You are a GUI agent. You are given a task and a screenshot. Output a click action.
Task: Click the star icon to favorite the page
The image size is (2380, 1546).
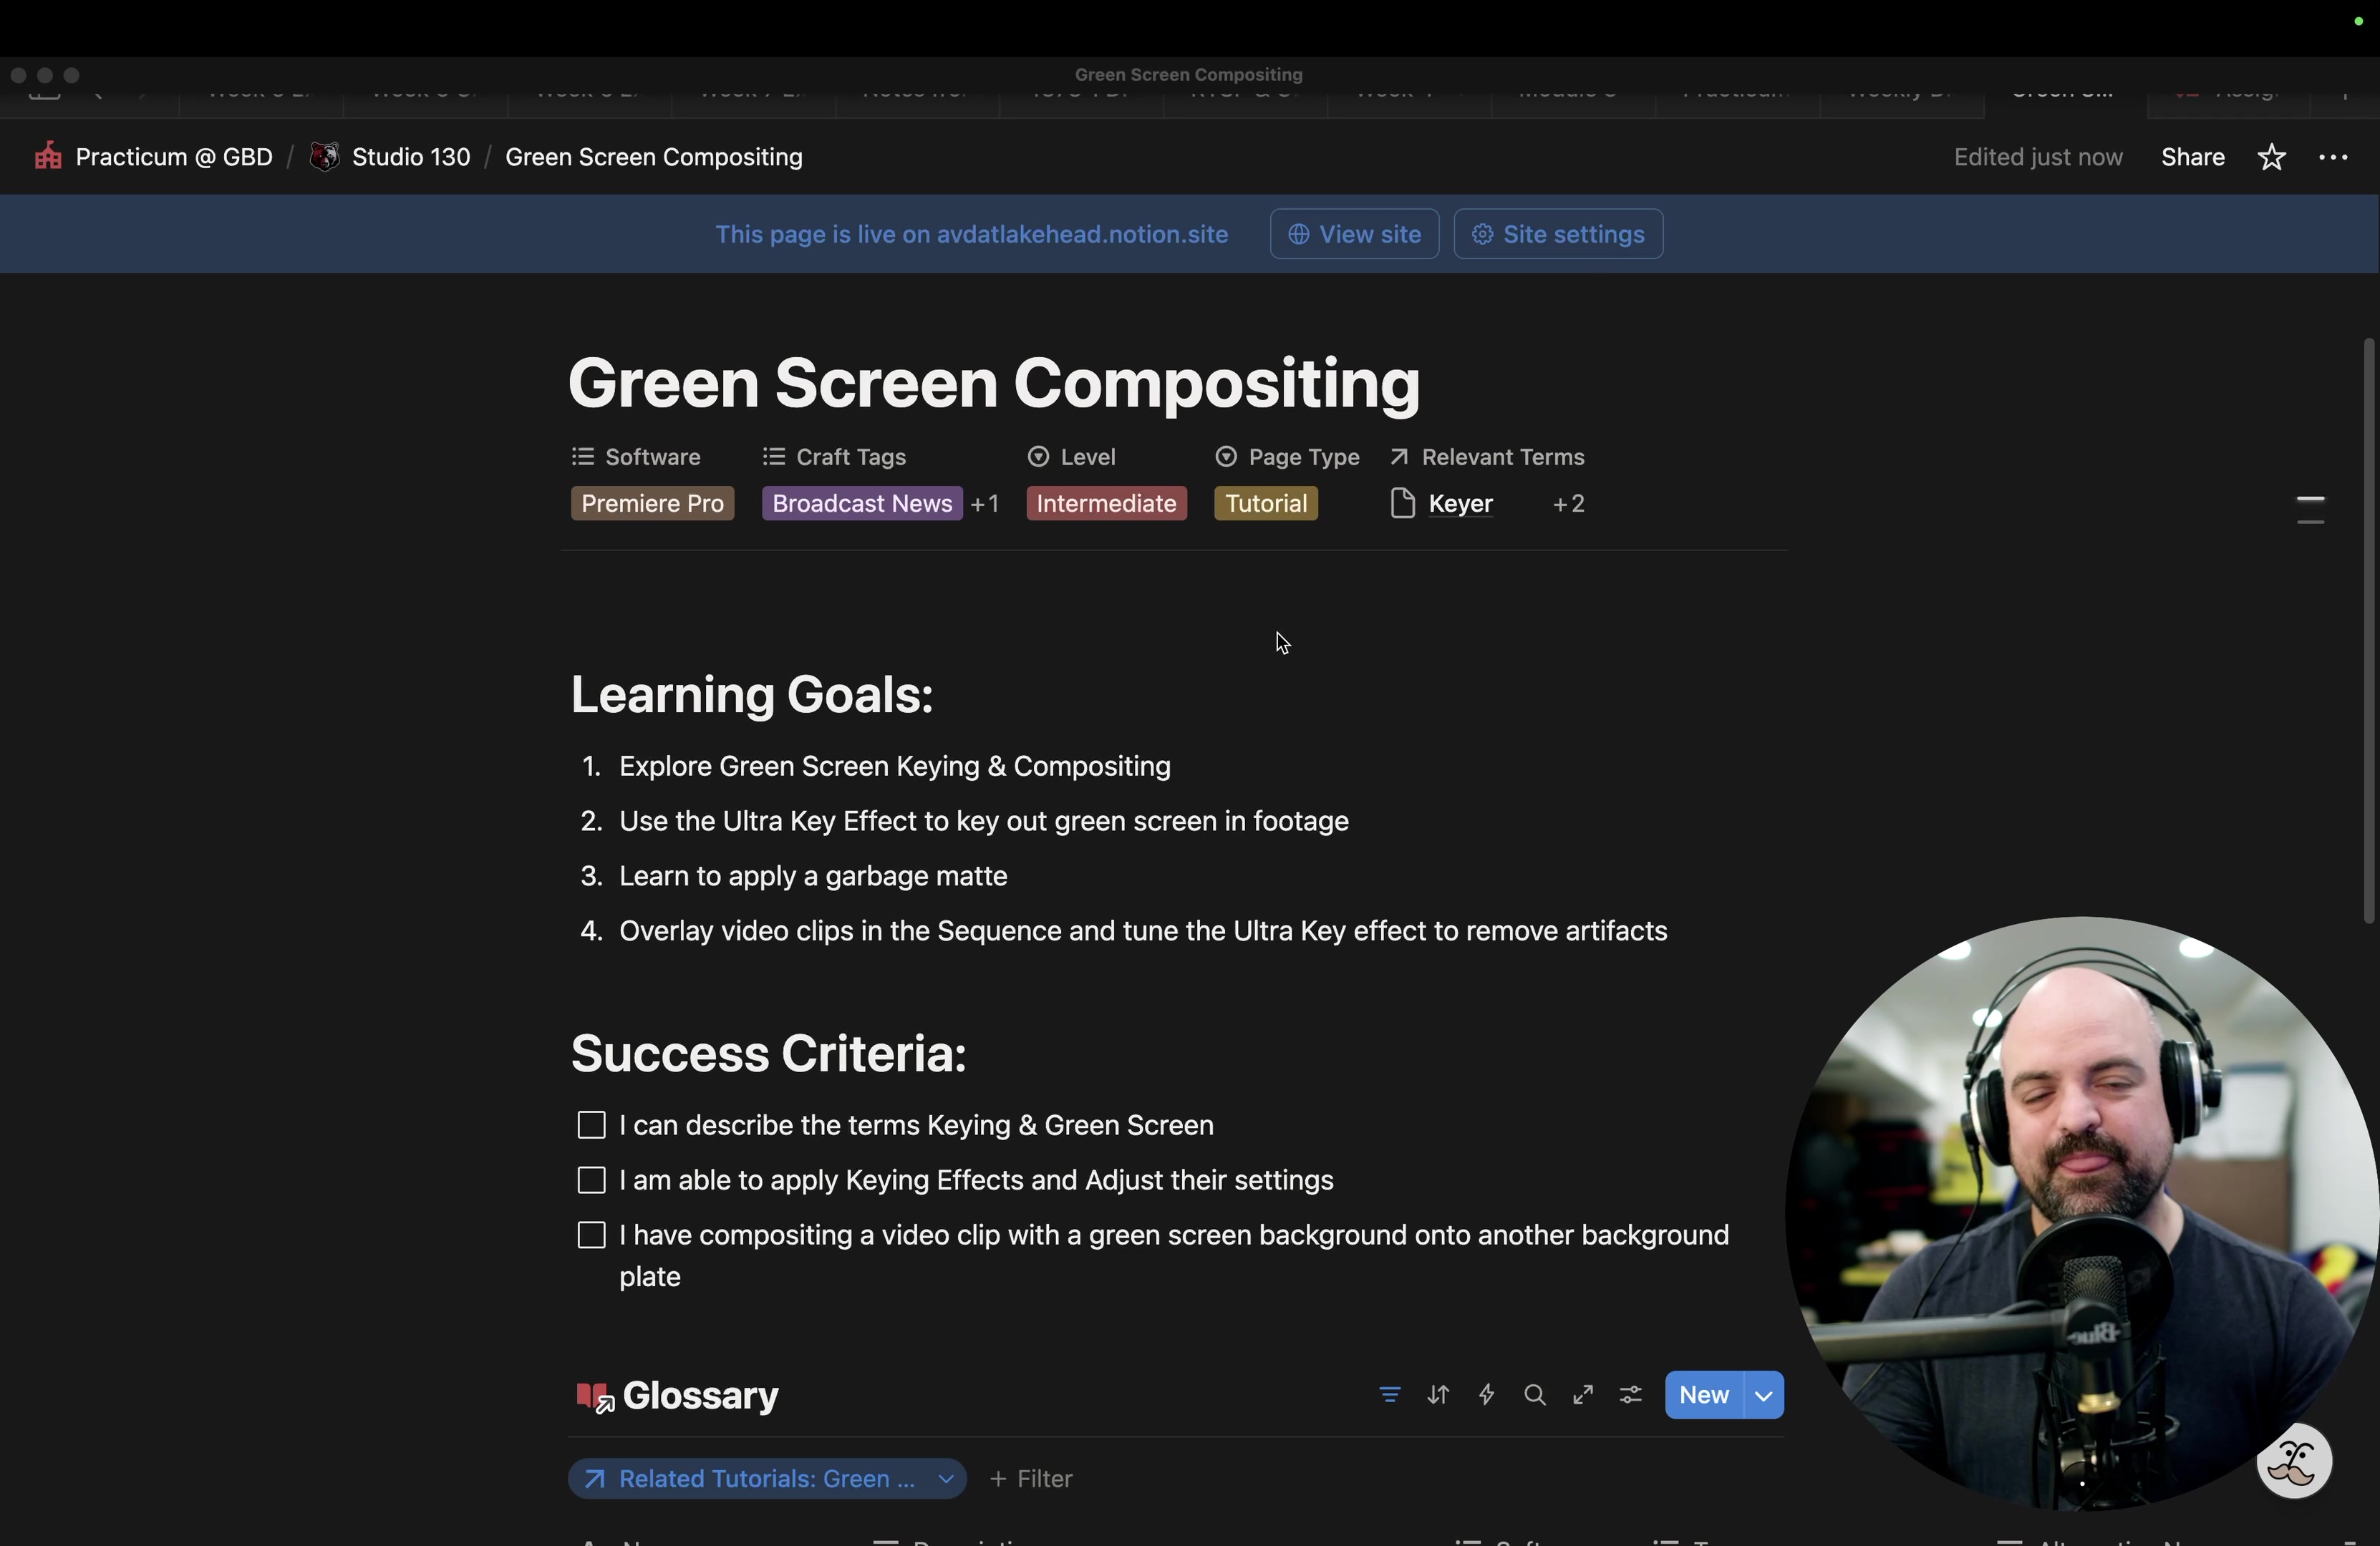(2271, 157)
